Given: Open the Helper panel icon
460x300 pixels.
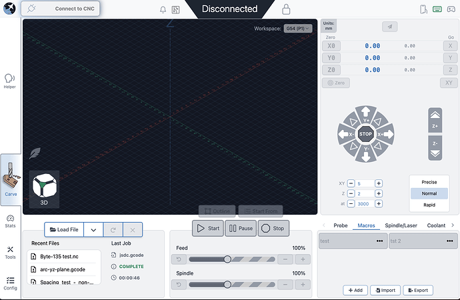Looking at the screenshot, I should pos(10,81).
